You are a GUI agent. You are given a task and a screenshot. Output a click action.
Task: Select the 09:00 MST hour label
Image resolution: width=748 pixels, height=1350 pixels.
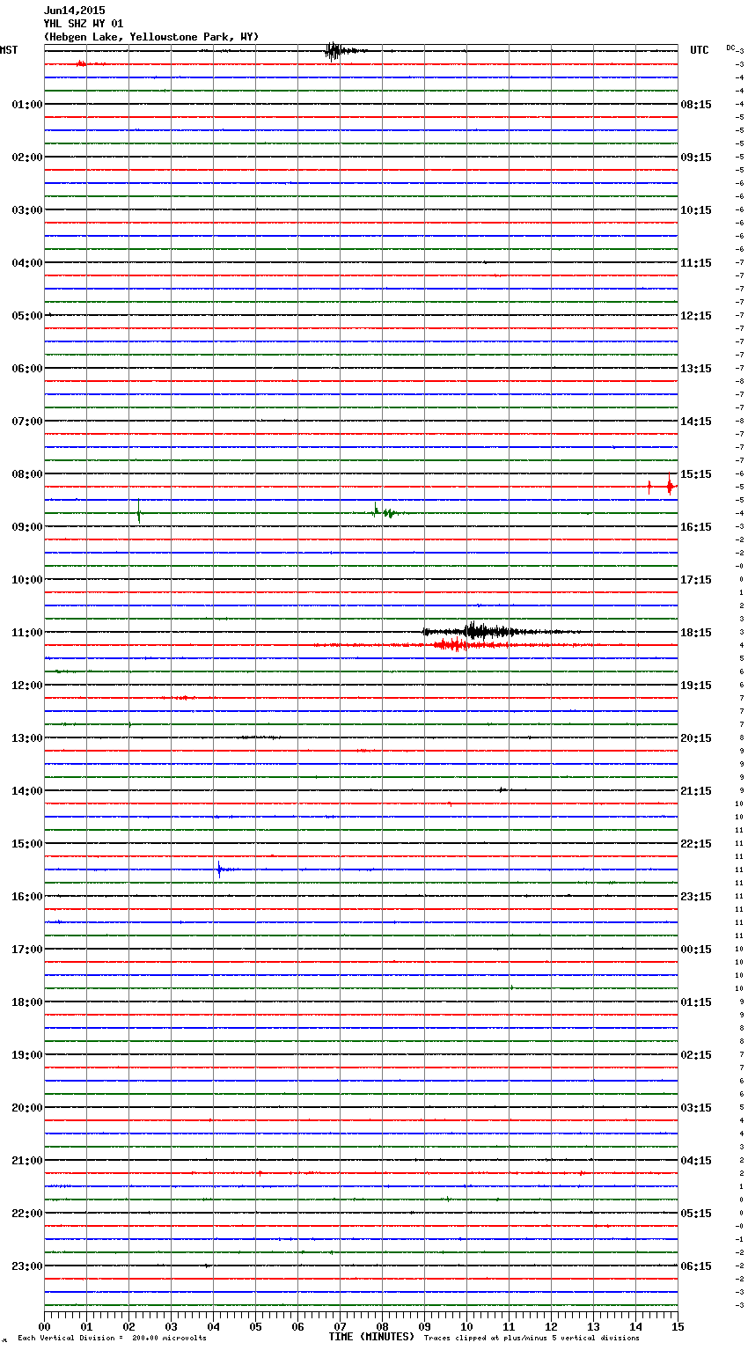27,527
